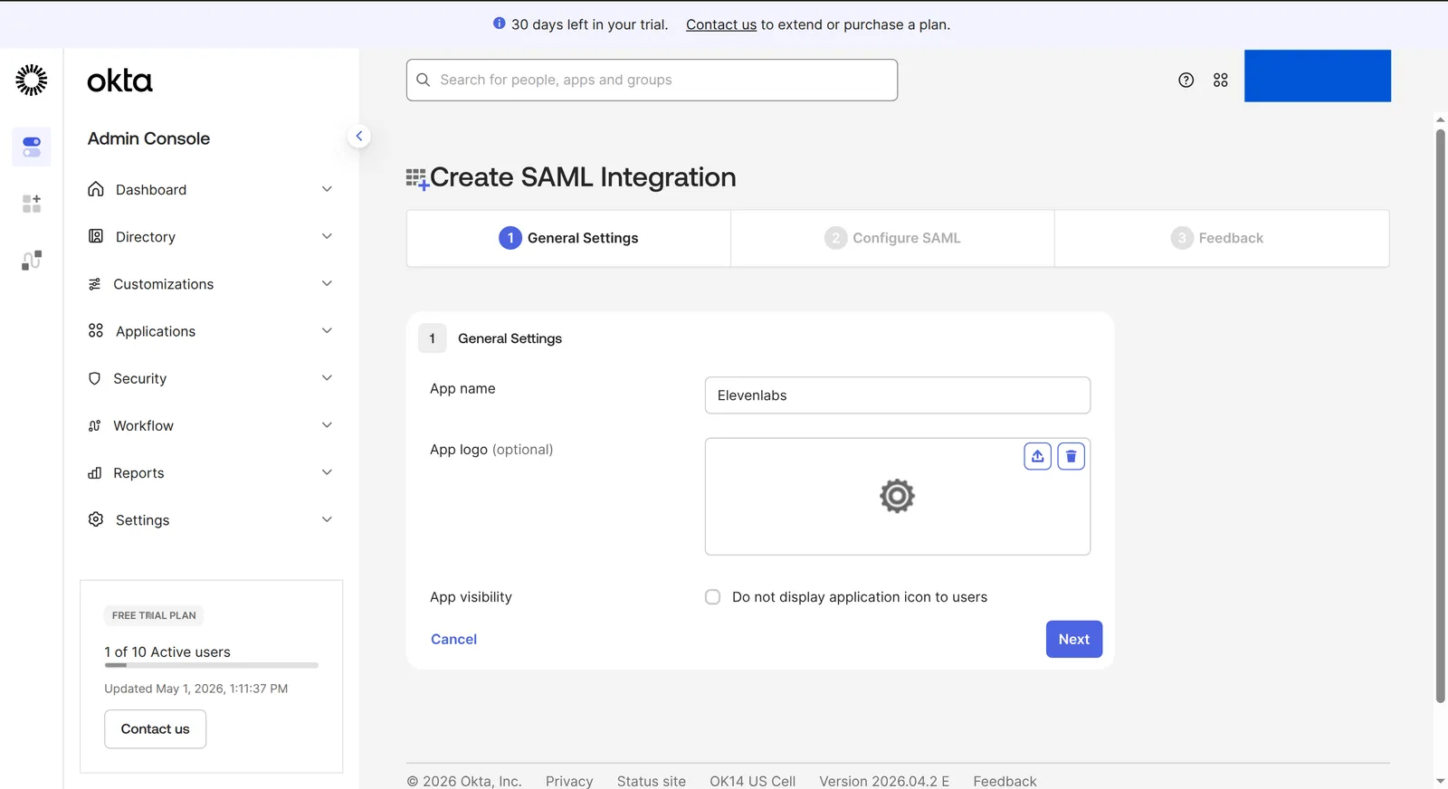Enable 'Do not display application icon' checkbox

click(713, 597)
